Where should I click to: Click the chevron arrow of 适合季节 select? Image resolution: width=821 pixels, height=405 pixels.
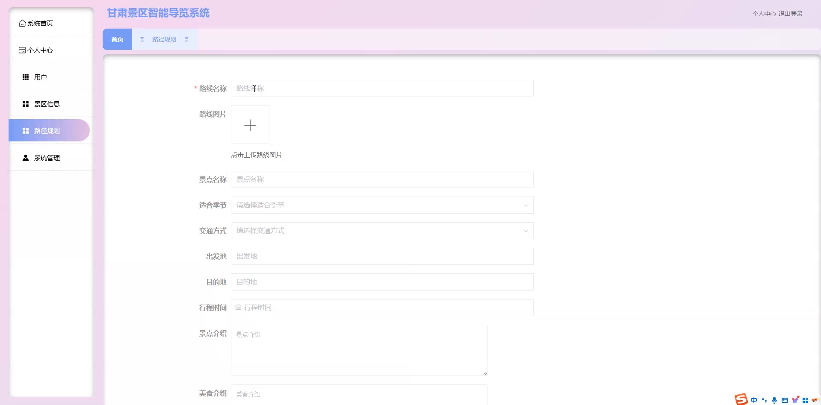tap(526, 205)
